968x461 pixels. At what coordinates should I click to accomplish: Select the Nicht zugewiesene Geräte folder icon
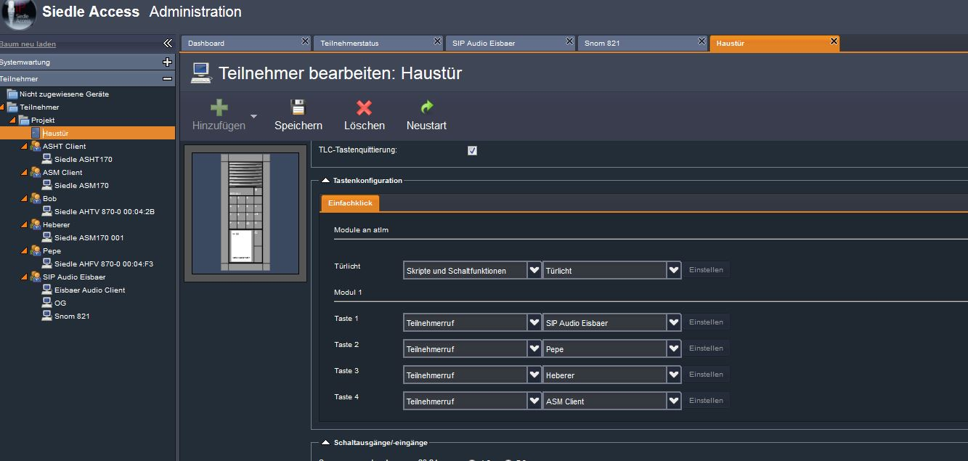pyautogui.click(x=12, y=94)
